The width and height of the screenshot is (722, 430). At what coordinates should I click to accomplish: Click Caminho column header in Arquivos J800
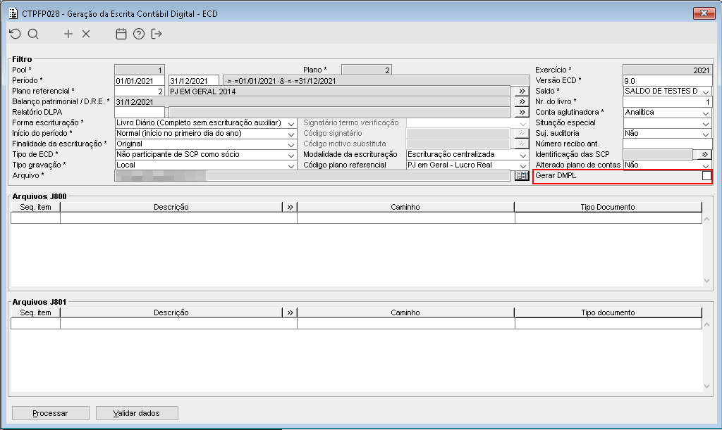pyautogui.click(x=405, y=207)
